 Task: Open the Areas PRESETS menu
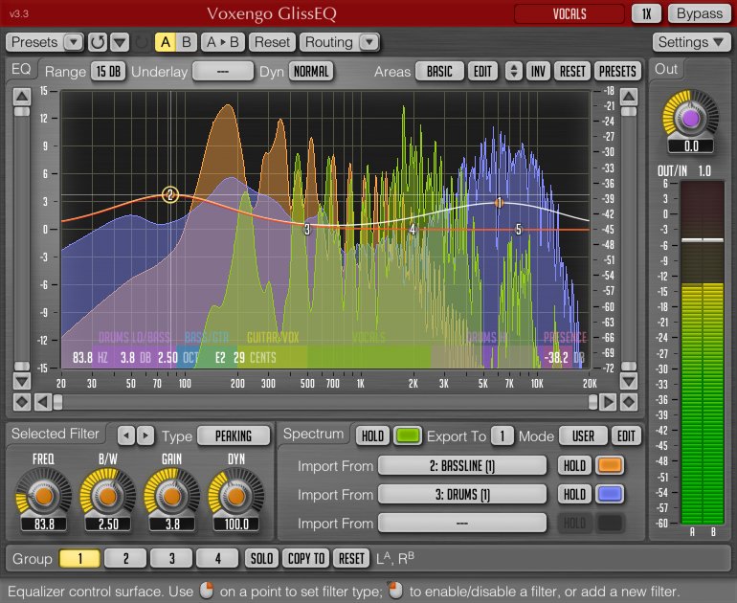pyautogui.click(x=617, y=72)
